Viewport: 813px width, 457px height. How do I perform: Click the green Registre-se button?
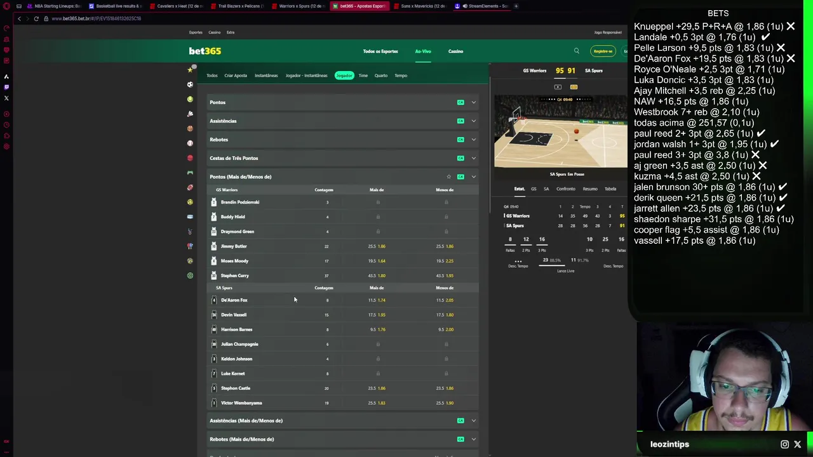coord(603,51)
